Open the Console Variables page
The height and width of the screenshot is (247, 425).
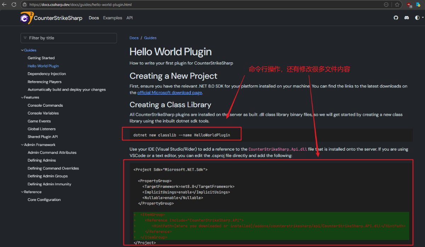tap(43, 113)
